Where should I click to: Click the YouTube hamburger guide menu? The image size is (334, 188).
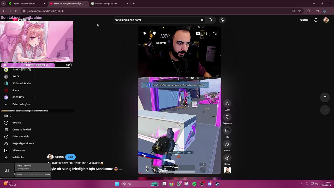pos(6,20)
